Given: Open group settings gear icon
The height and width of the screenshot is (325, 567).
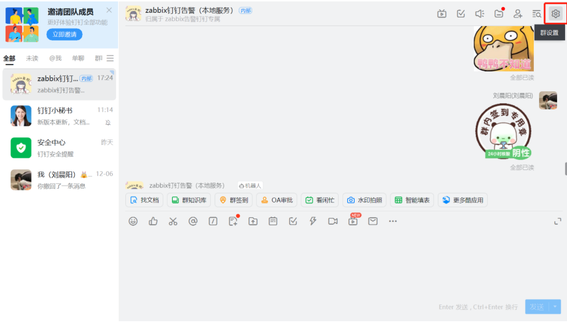Looking at the screenshot, I should [x=556, y=14].
